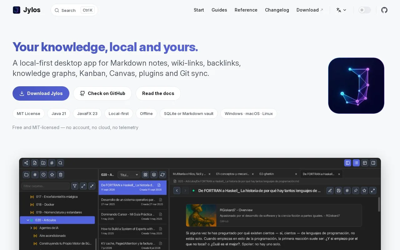Click the folder filter funnel icon
This screenshot has height=250, width=400.
pyautogui.click(x=75, y=186)
